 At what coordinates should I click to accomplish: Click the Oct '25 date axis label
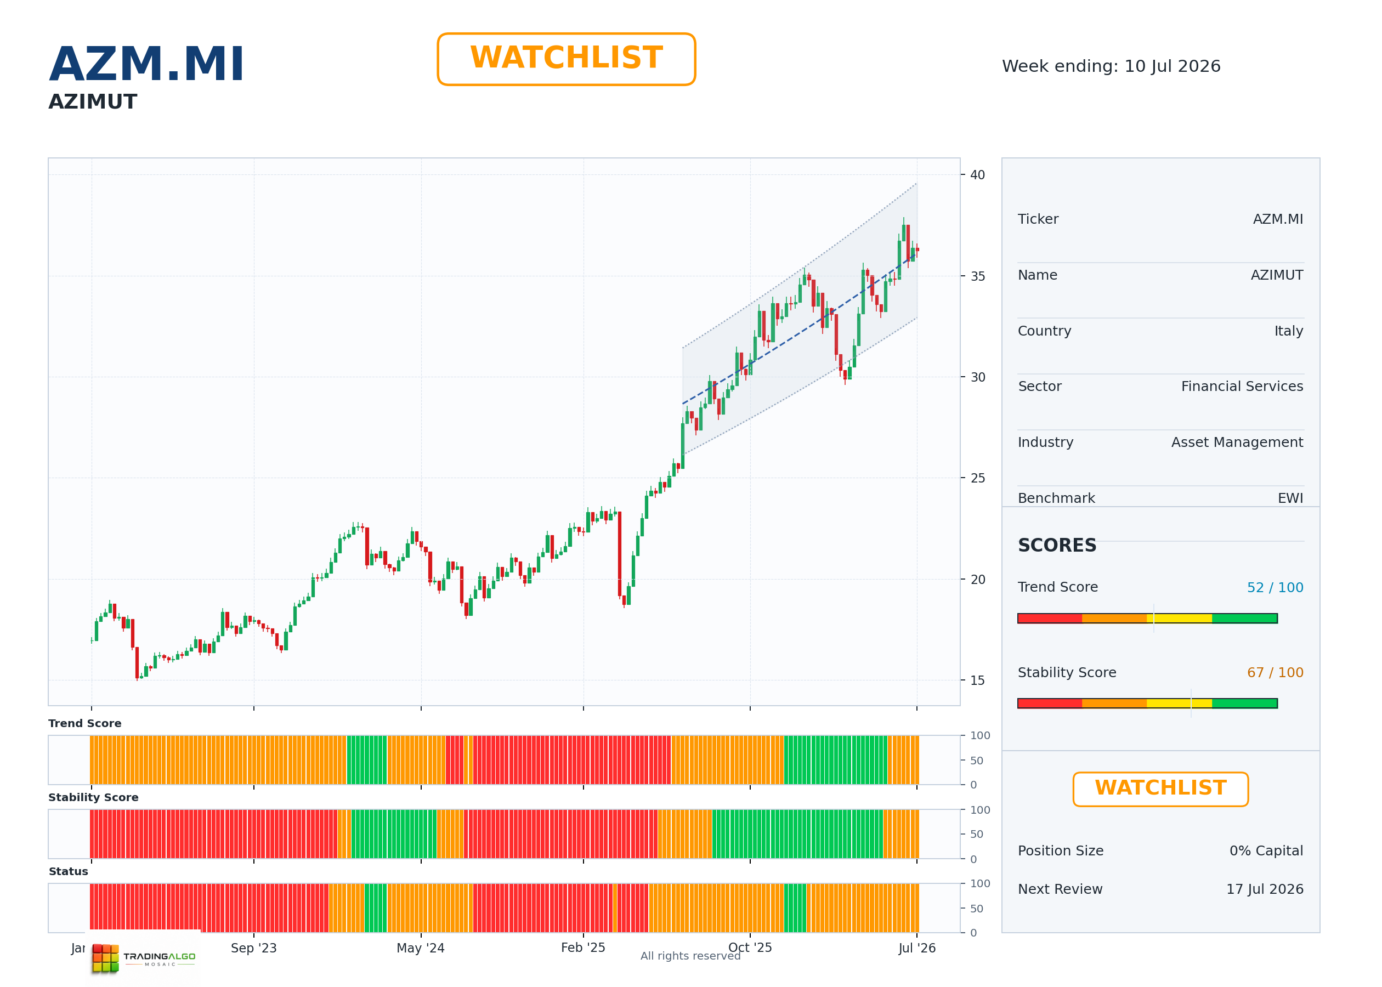click(750, 948)
